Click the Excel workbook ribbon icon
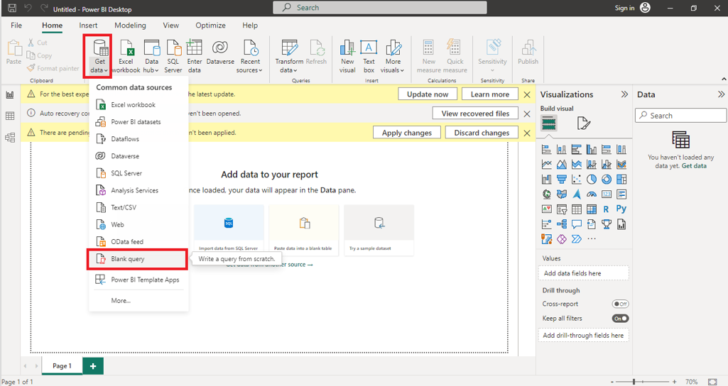 [126, 57]
